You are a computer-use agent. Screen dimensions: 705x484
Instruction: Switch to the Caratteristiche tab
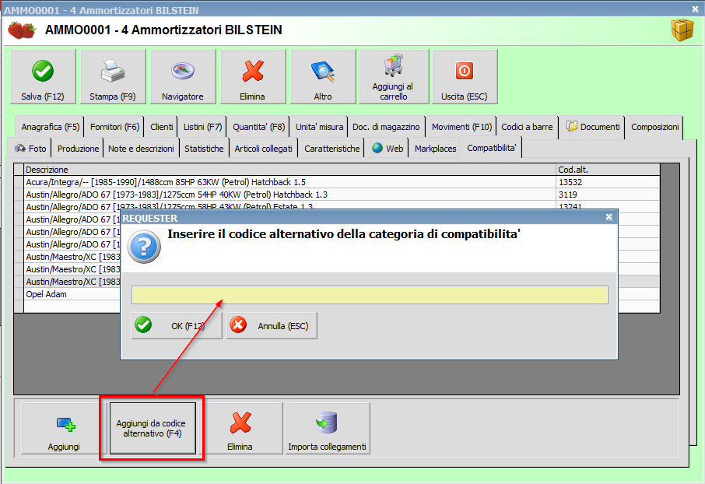(331, 149)
